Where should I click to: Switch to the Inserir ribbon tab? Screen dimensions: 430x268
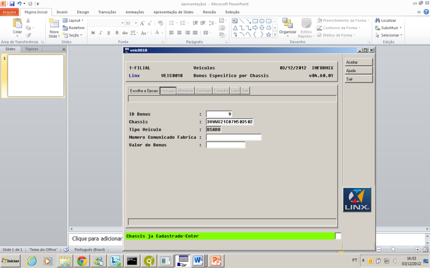tap(62, 12)
